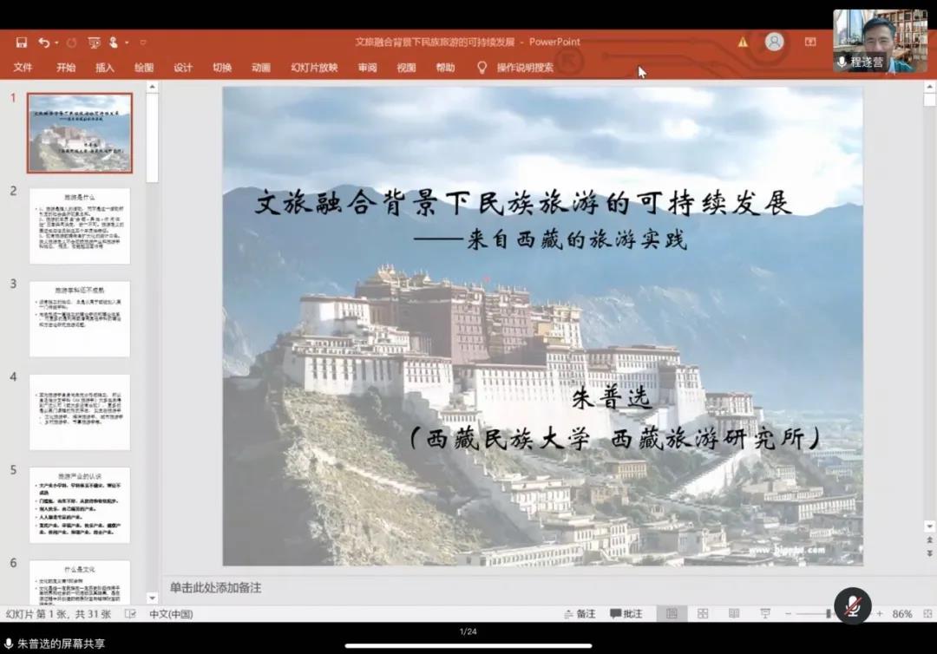Toggle the muted microphone button
The width and height of the screenshot is (937, 654).
(852, 605)
